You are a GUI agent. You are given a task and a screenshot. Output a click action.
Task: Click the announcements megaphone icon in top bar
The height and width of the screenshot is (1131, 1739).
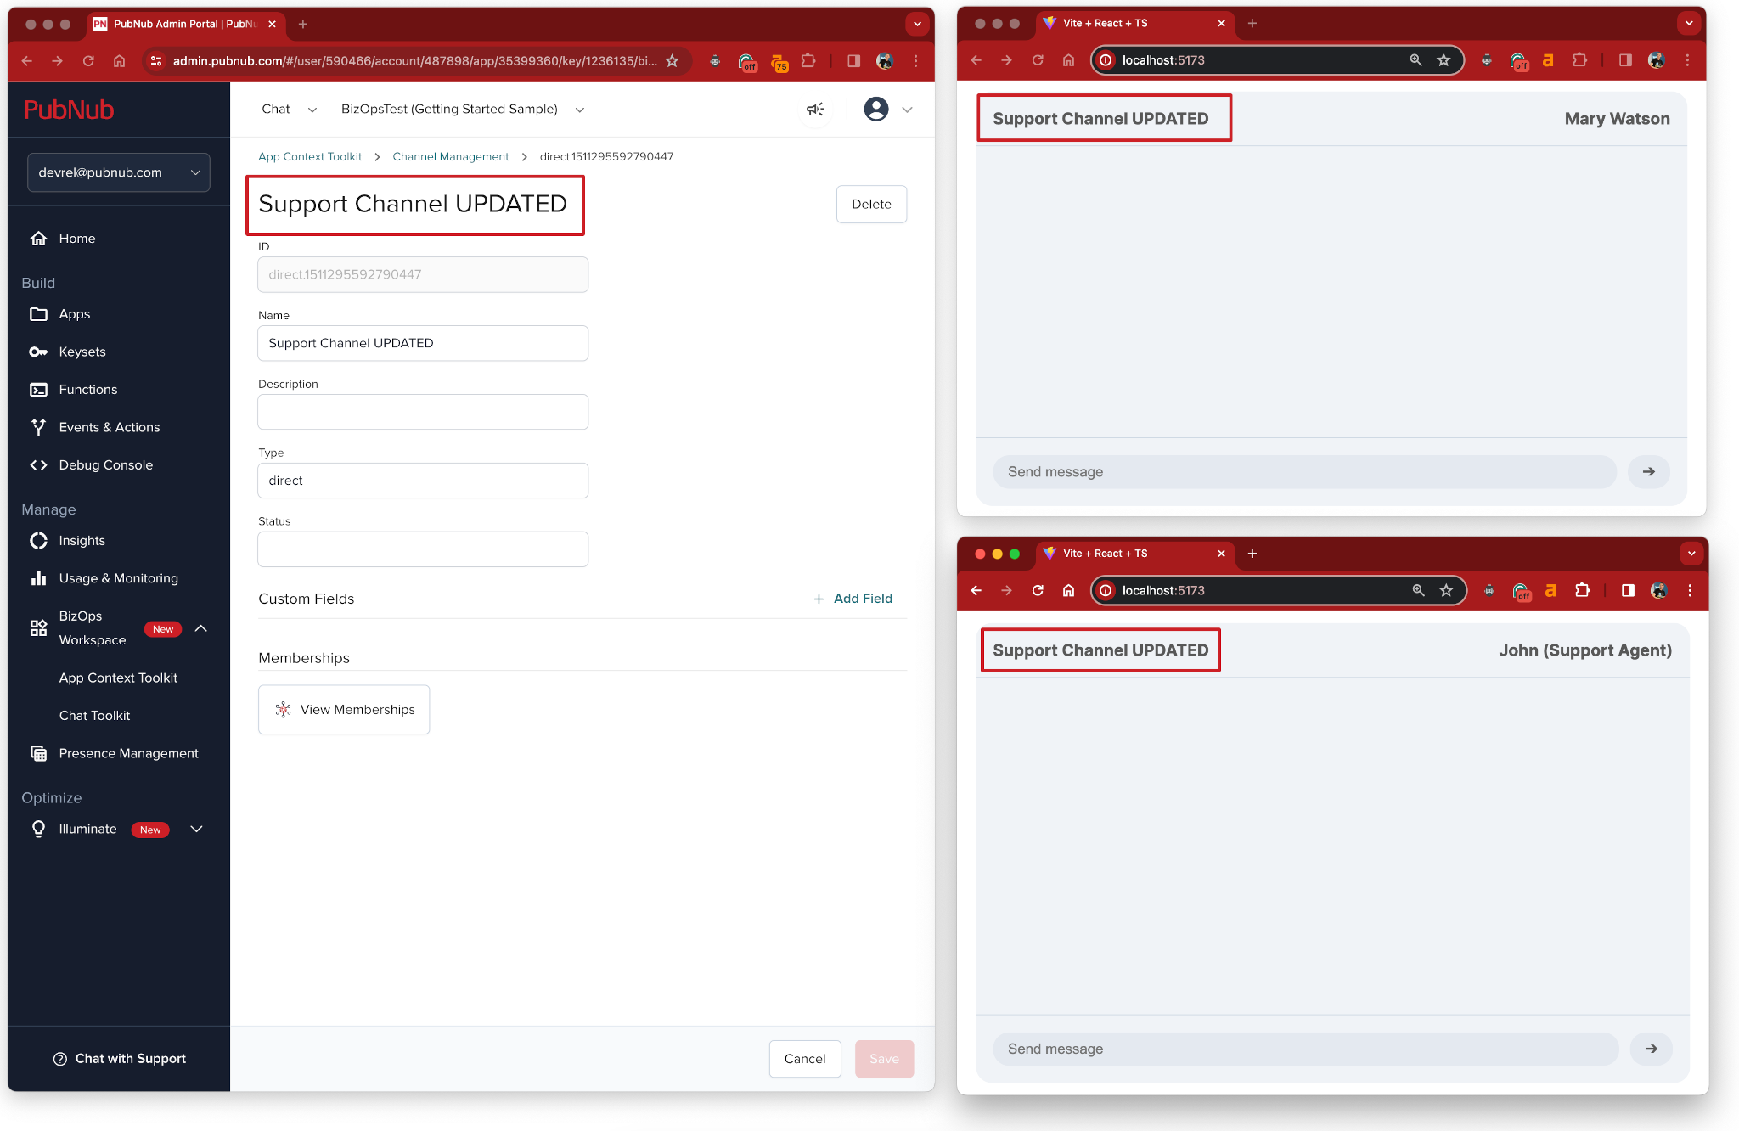tap(814, 109)
